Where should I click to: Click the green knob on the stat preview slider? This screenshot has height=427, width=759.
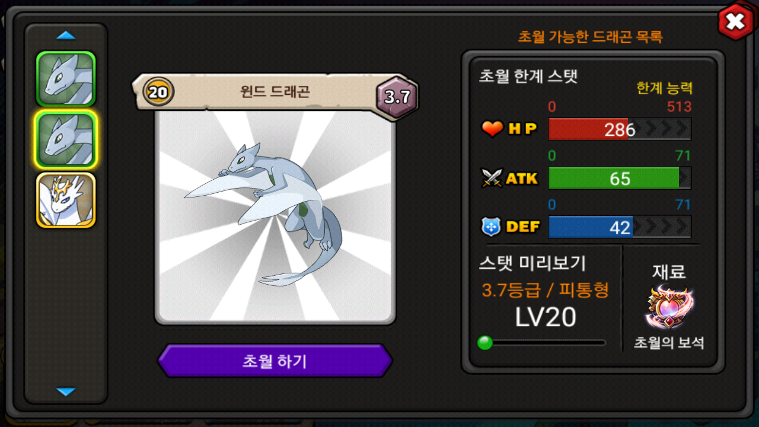click(485, 343)
